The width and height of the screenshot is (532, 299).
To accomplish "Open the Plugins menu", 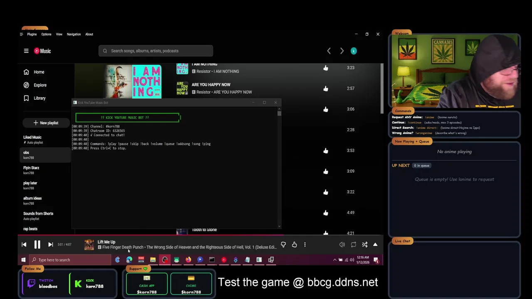I will [32, 34].
